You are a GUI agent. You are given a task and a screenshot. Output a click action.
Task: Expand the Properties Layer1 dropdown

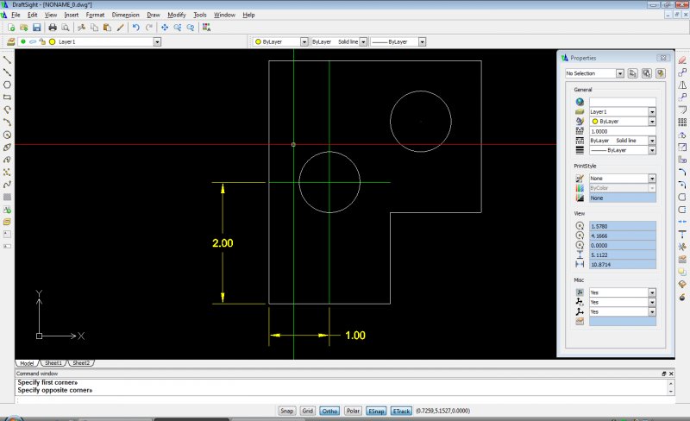click(652, 112)
